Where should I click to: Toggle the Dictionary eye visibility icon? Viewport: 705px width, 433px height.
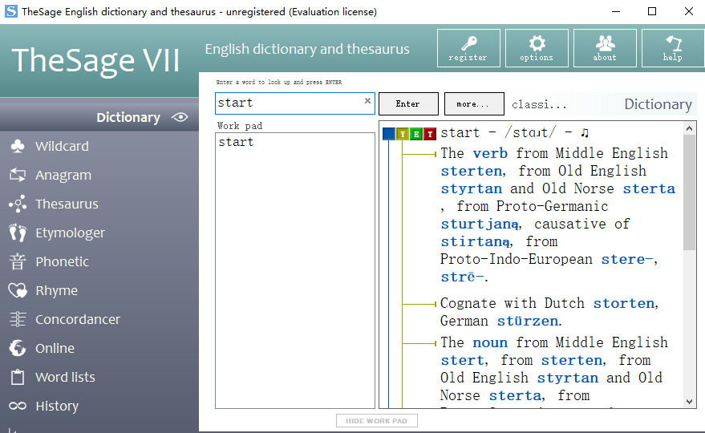tap(180, 117)
